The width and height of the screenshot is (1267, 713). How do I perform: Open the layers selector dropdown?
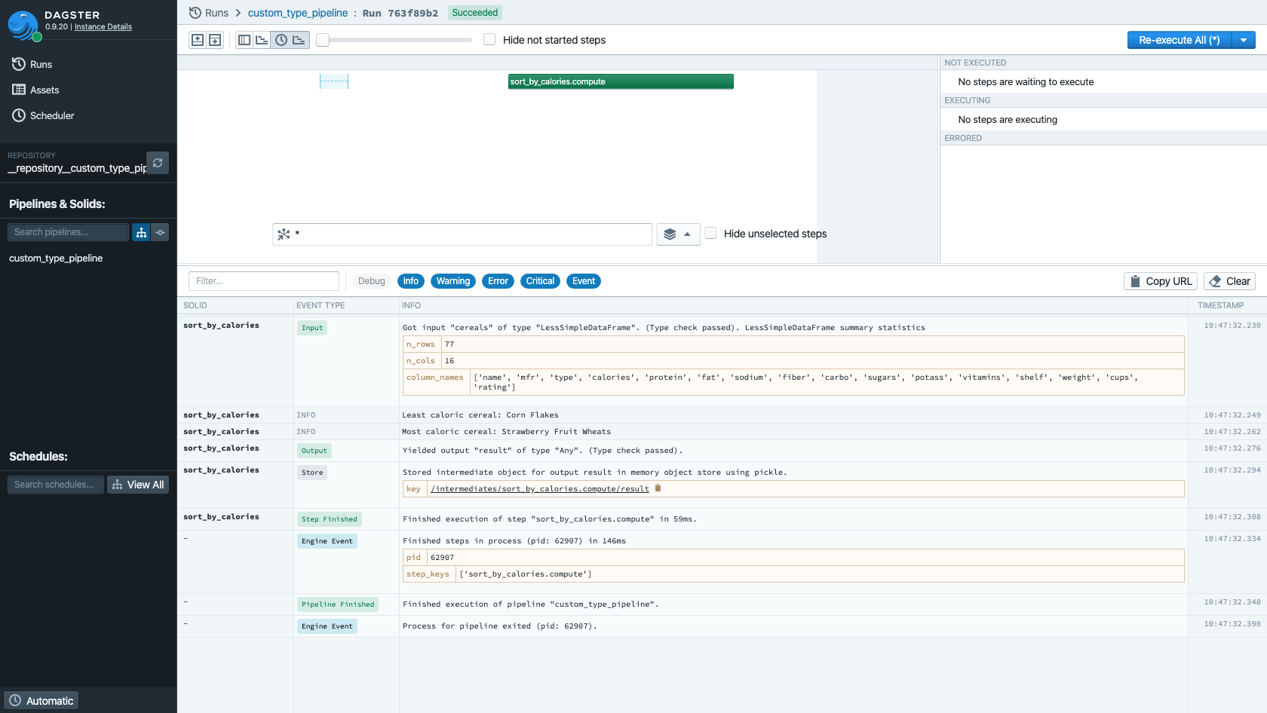(678, 234)
